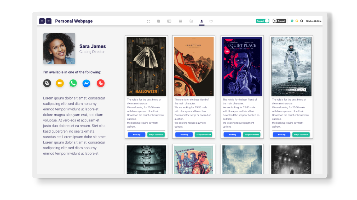Click Booking under A Quiet Place card

[x=232, y=135]
